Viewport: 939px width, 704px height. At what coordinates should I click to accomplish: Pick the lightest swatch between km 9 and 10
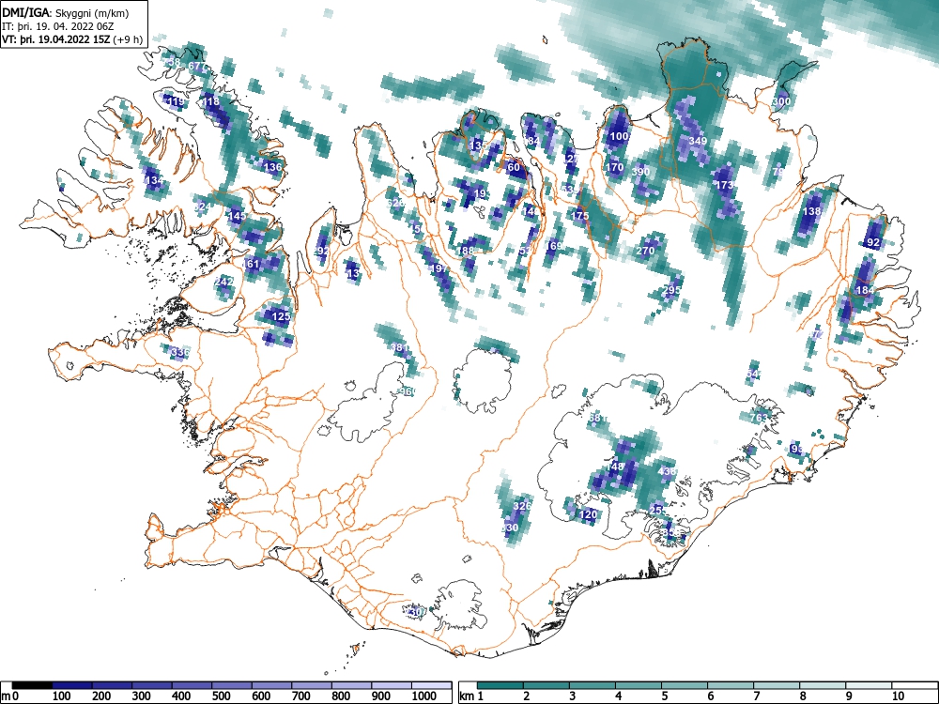[869, 685]
